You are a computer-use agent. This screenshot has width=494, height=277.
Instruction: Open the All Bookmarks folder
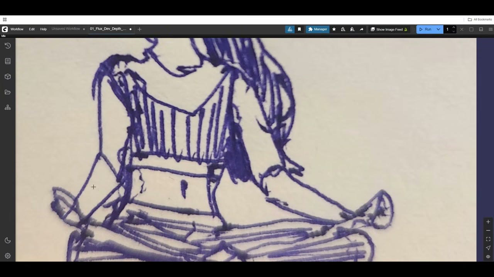480,20
